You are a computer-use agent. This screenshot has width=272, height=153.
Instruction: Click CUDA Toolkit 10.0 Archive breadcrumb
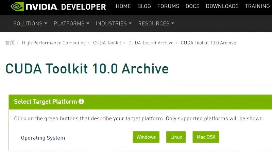pyautogui.click(x=208, y=43)
